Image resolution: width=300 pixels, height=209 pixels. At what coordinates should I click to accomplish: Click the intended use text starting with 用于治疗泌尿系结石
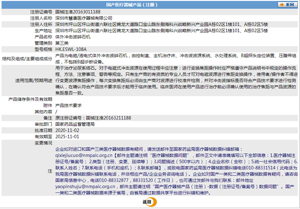[176, 81]
